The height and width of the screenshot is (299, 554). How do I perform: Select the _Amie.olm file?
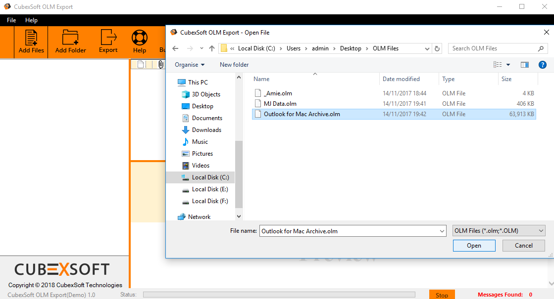click(x=394, y=93)
